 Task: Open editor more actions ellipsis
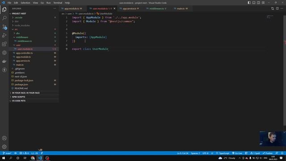click(282, 8)
